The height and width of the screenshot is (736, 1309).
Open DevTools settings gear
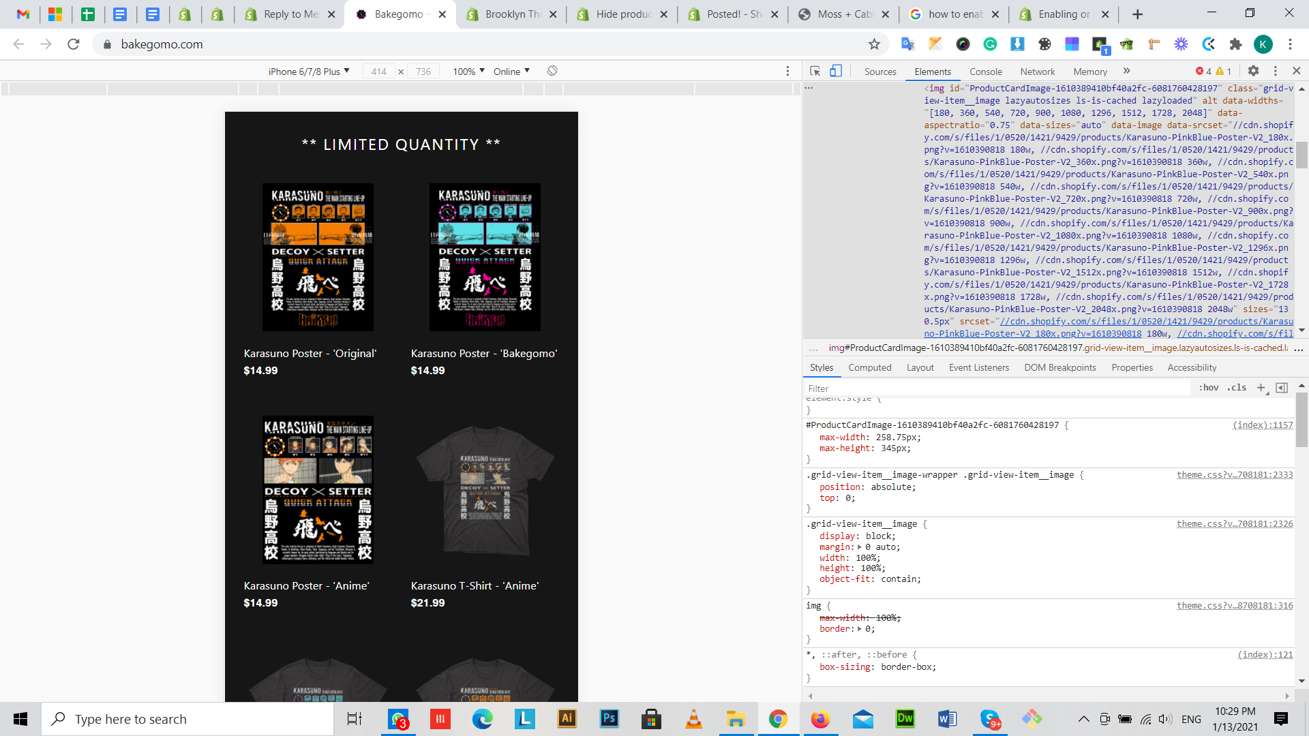pos(1253,71)
